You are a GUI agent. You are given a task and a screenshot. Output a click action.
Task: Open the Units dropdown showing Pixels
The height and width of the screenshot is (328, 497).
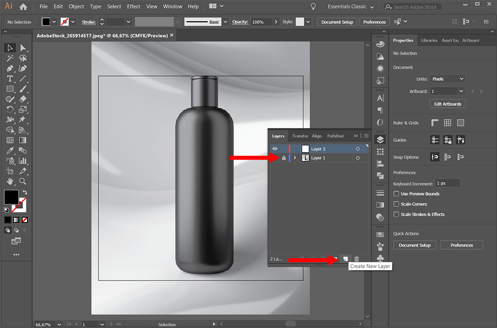coord(447,79)
